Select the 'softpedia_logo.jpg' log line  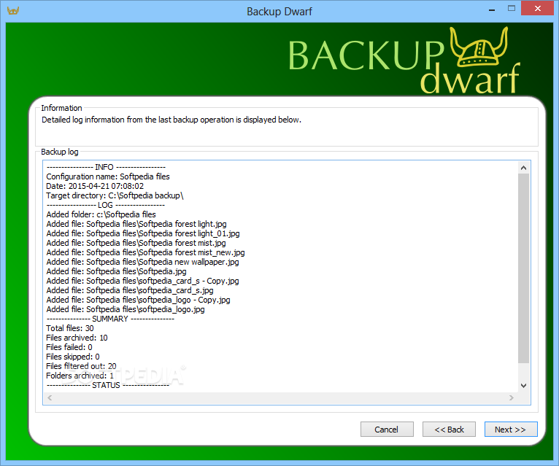point(125,309)
